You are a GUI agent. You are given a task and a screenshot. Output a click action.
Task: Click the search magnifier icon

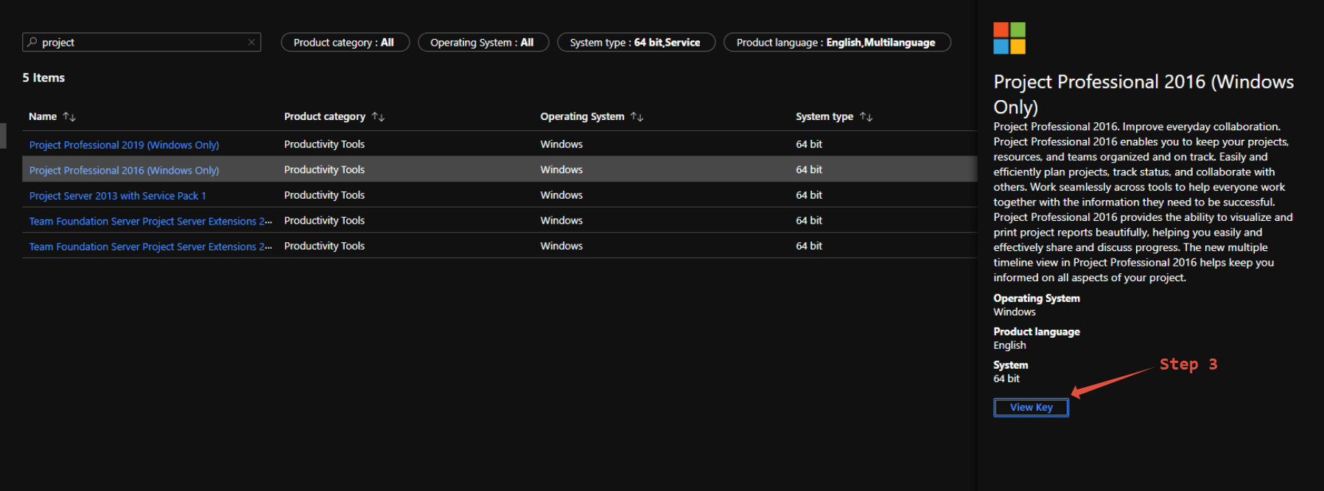(32, 42)
